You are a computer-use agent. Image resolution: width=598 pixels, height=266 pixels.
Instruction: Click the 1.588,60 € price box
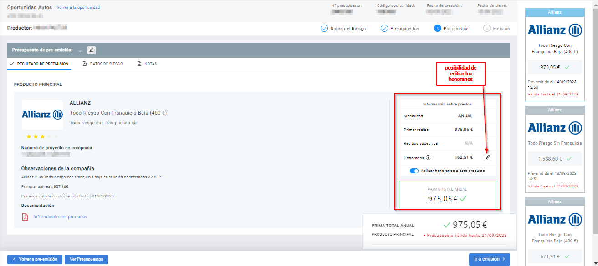555,159
